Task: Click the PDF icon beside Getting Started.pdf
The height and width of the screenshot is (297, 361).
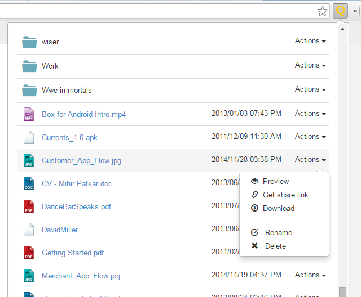Action: (x=29, y=253)
